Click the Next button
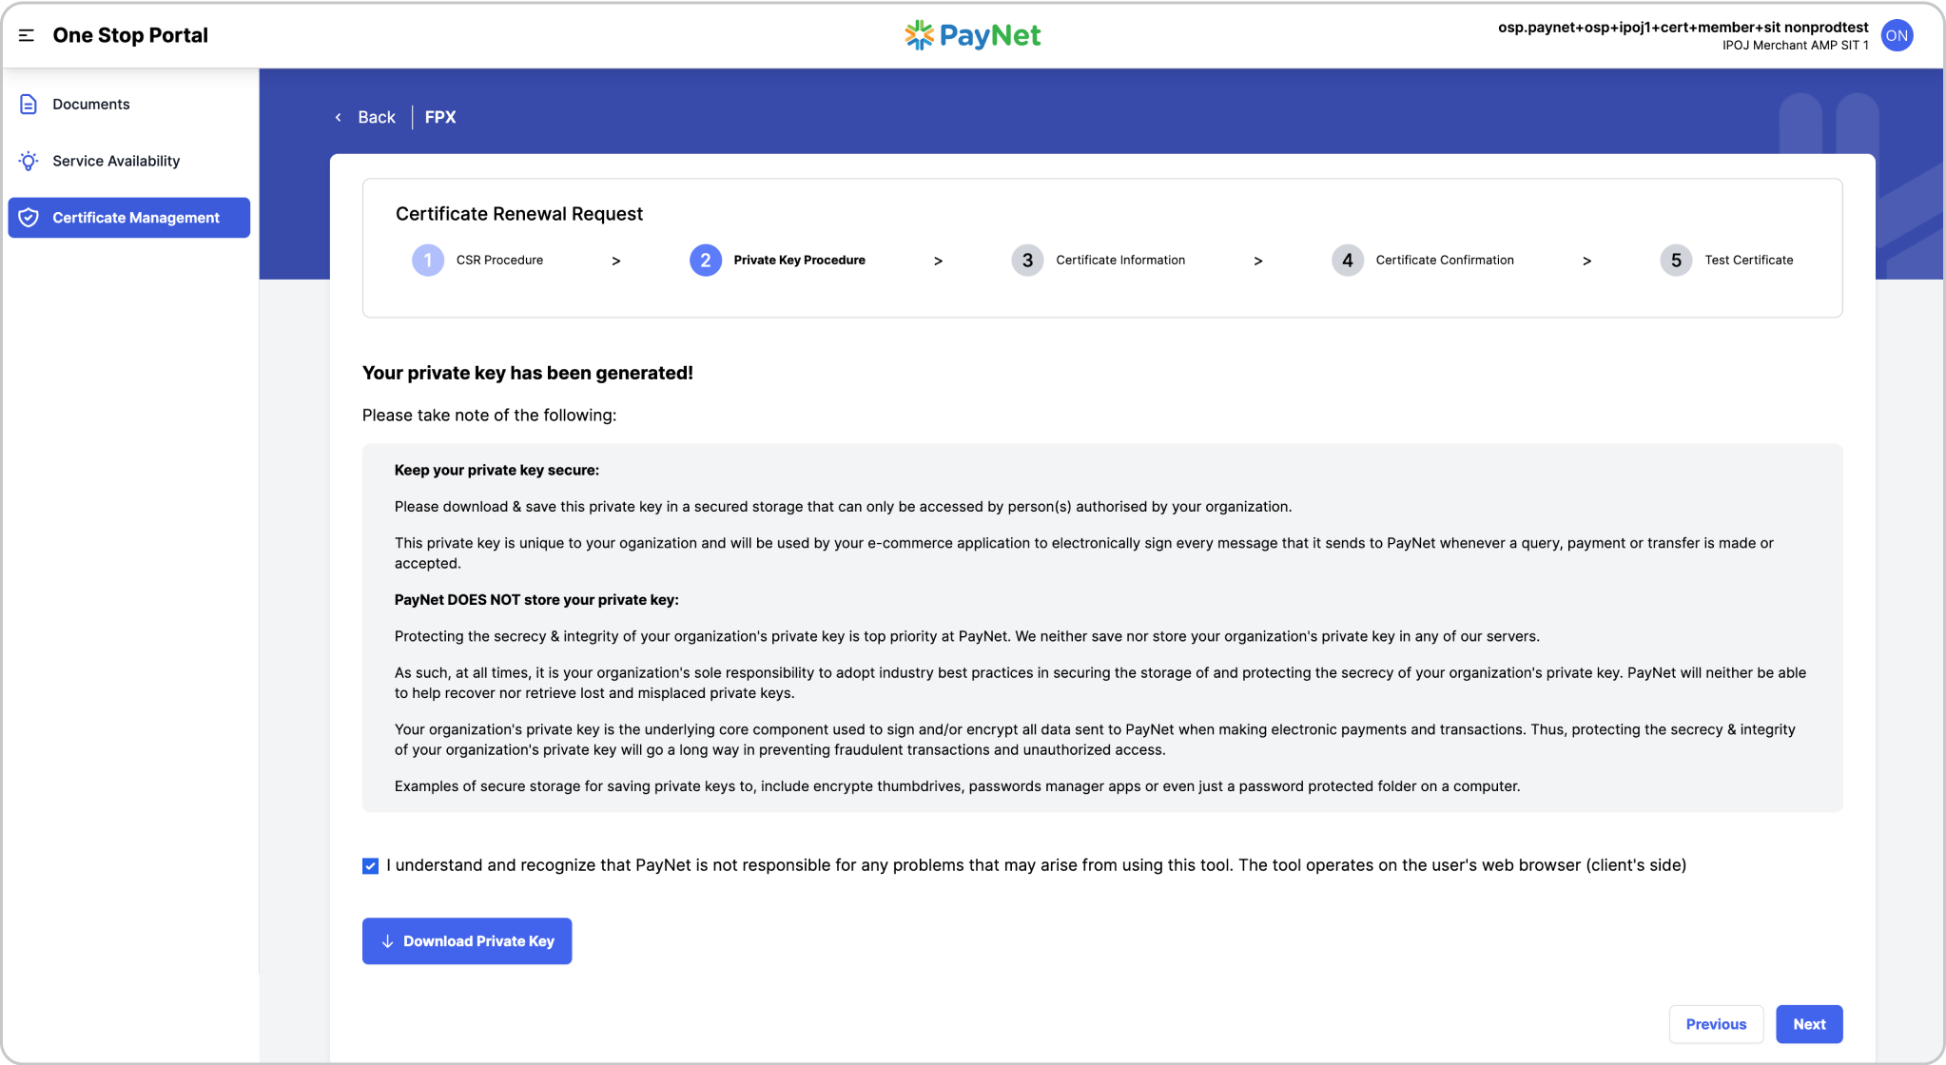 (1809, 1024)
